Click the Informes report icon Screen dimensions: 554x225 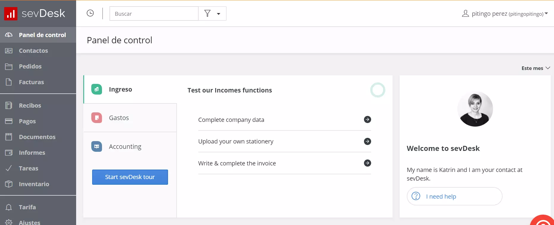click(9, 153)
